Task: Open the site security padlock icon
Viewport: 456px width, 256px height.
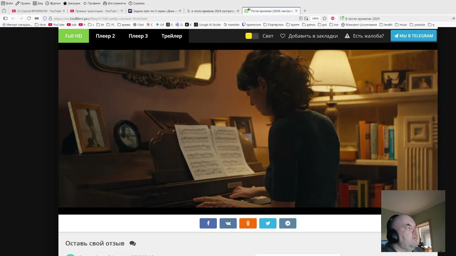Action: pyautogui.click(x=50, y=18)
